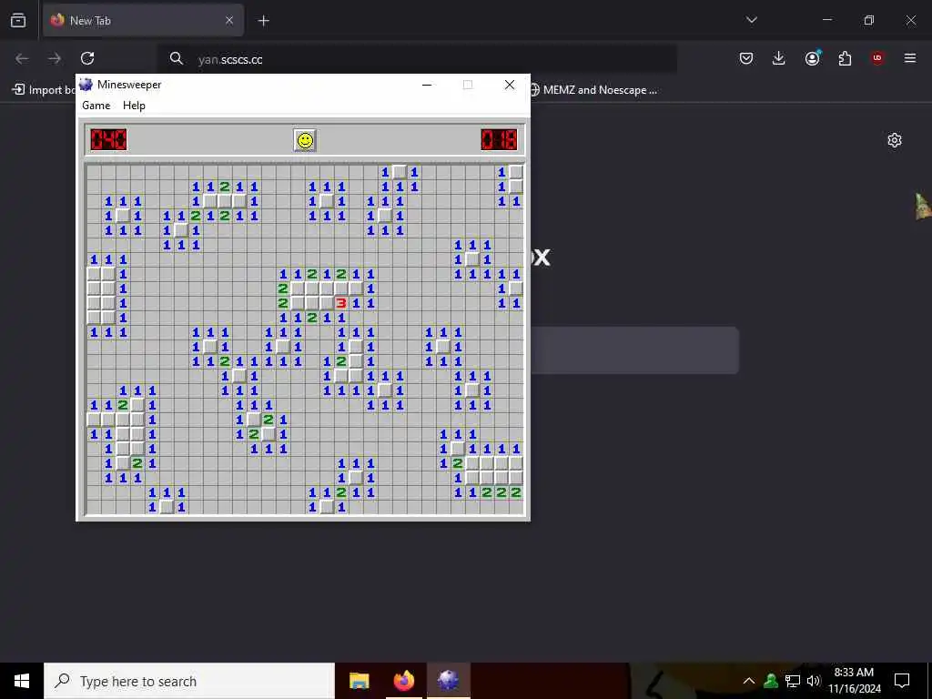Click the mine counter display showing 040

click(108, 140)
